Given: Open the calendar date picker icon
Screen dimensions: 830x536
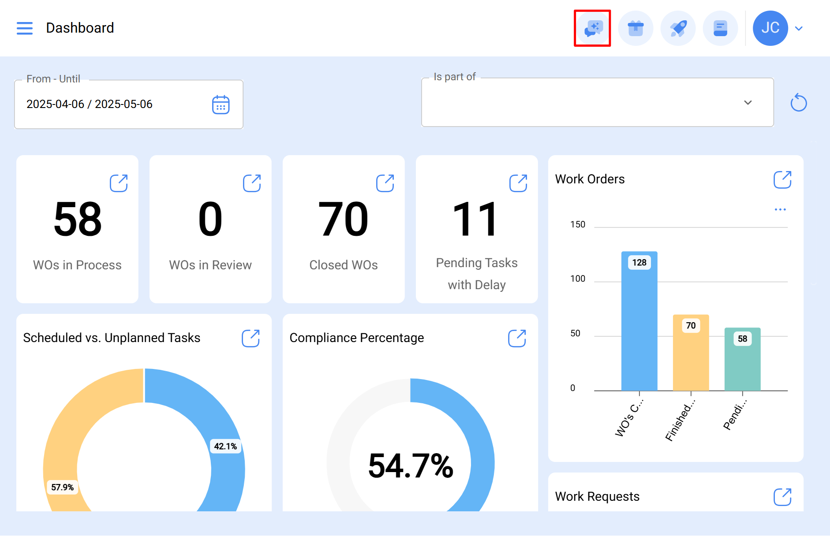Looking at the screenshot, I should 221,104.
